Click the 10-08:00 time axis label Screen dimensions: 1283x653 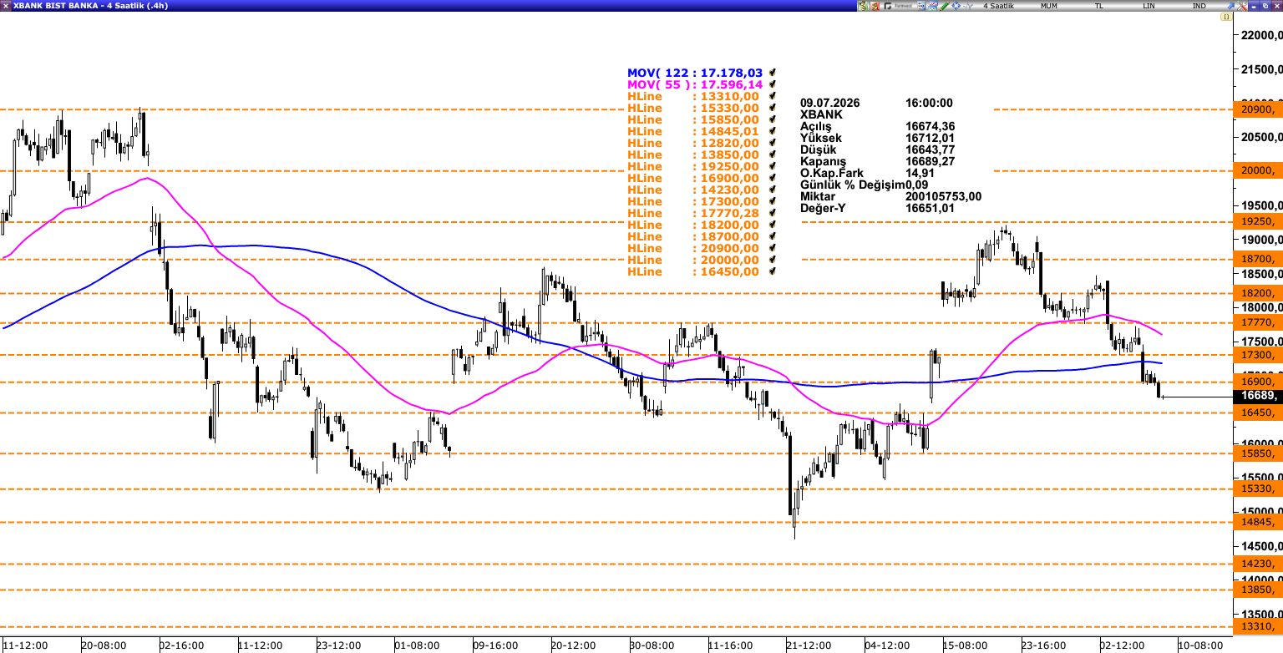tap(1200, 645)
